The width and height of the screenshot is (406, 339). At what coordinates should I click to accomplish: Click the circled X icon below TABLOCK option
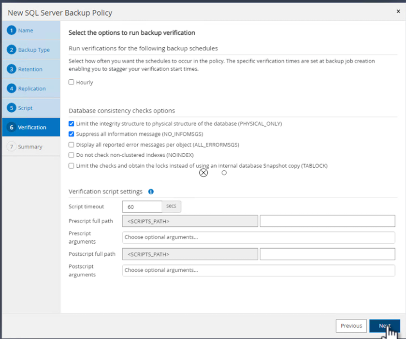tap(203, 173)
